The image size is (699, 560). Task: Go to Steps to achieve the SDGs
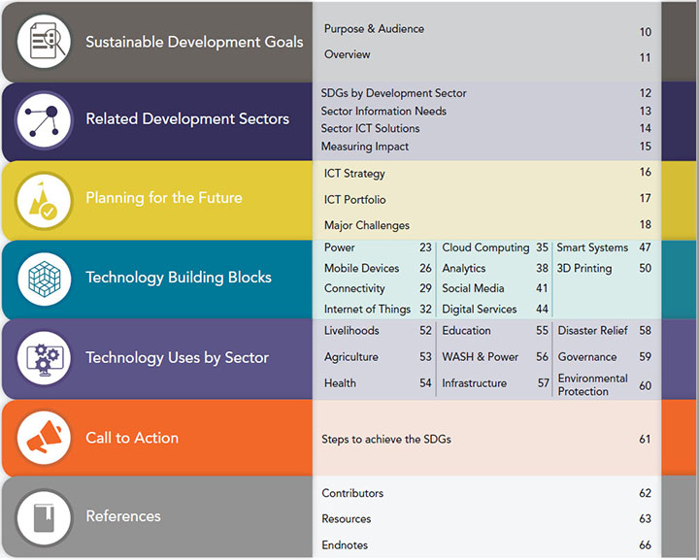pos(386,440)
